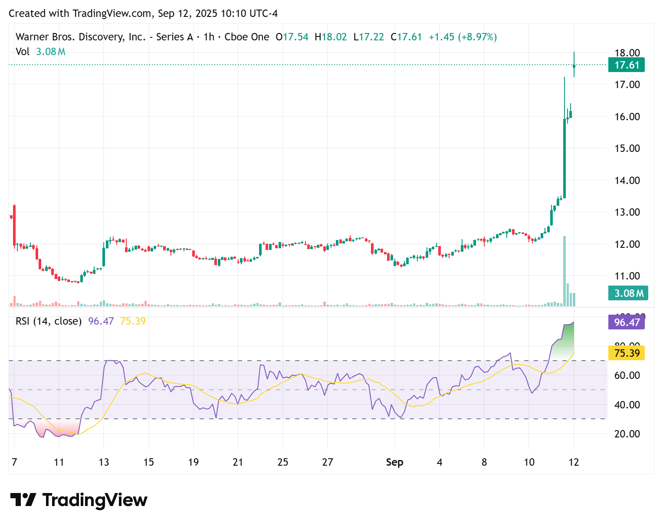Click the date 15 on time axis
Viewport: 663px width, 526px height.
tap(148, 462)
